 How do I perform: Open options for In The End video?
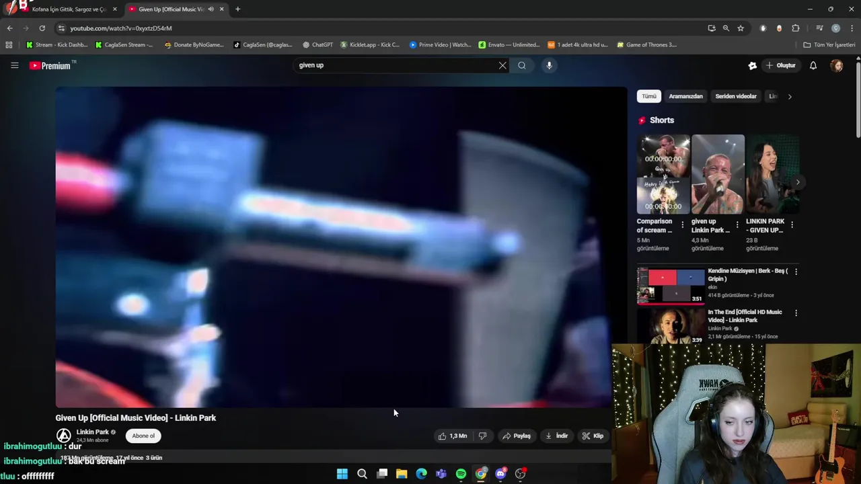796,313
